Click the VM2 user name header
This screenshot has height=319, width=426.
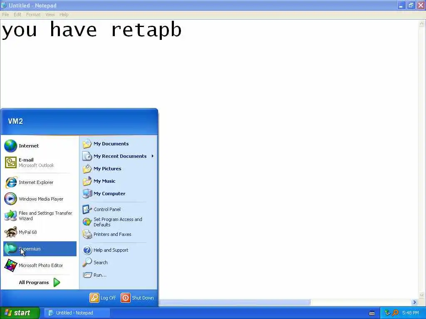pyautogui.click(x=15, y=121)
